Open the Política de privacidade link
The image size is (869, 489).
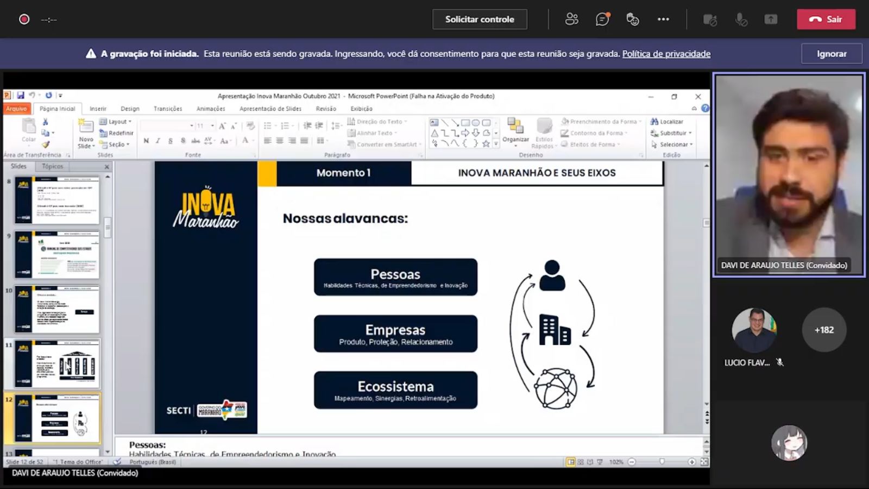[666, 54]
